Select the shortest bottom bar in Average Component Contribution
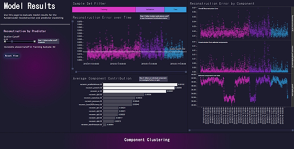294x149 pixels. click(105, 125)
